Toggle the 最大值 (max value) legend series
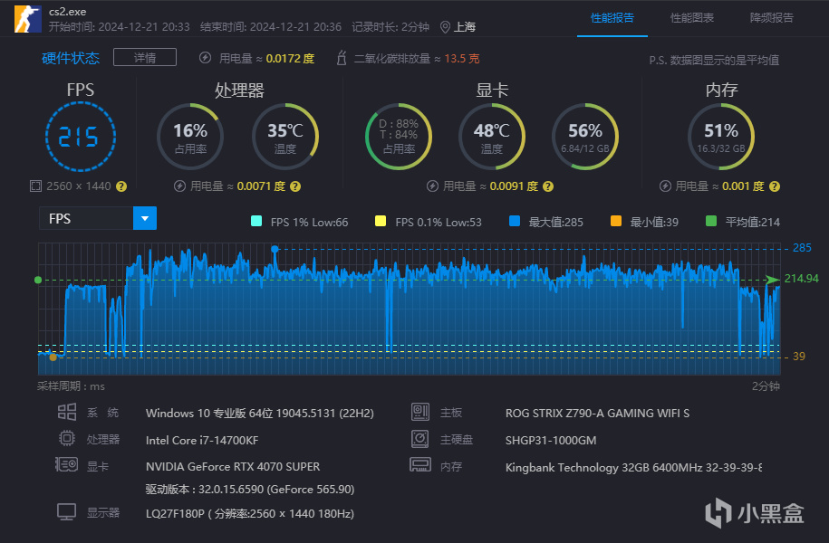The height and width of the screenshot is (543, 829). coord(515,222)
